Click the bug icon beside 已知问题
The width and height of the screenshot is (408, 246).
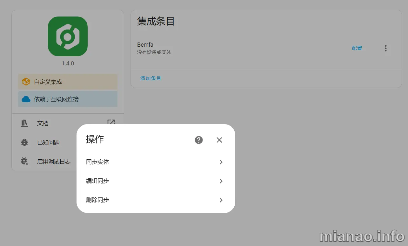pyautogui.click(x=24, y=143)
